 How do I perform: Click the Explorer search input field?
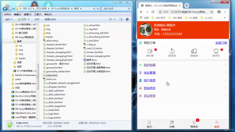115,9
